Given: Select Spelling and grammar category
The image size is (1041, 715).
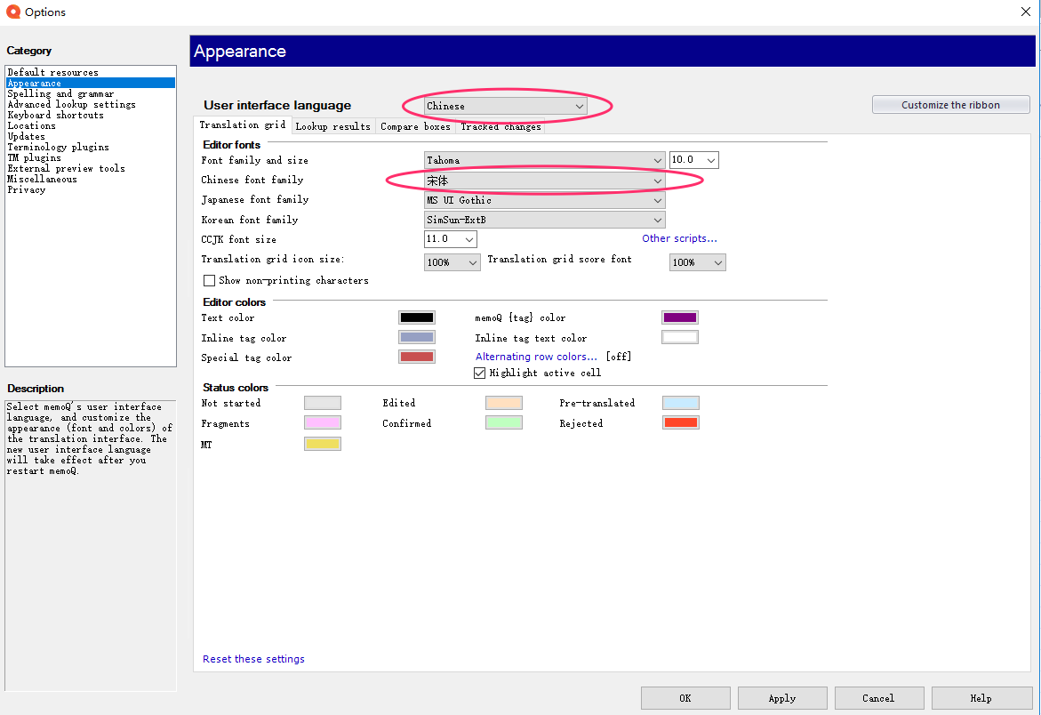Looking at the screenshot, I should 91,93.
